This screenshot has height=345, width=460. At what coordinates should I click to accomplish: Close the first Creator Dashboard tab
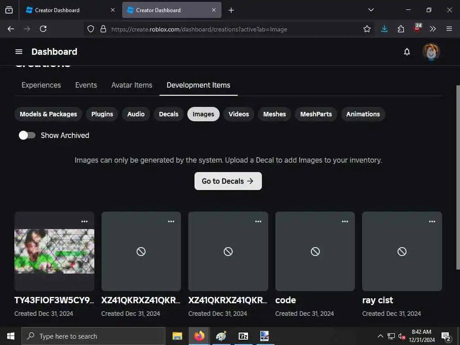coord(113,10)
